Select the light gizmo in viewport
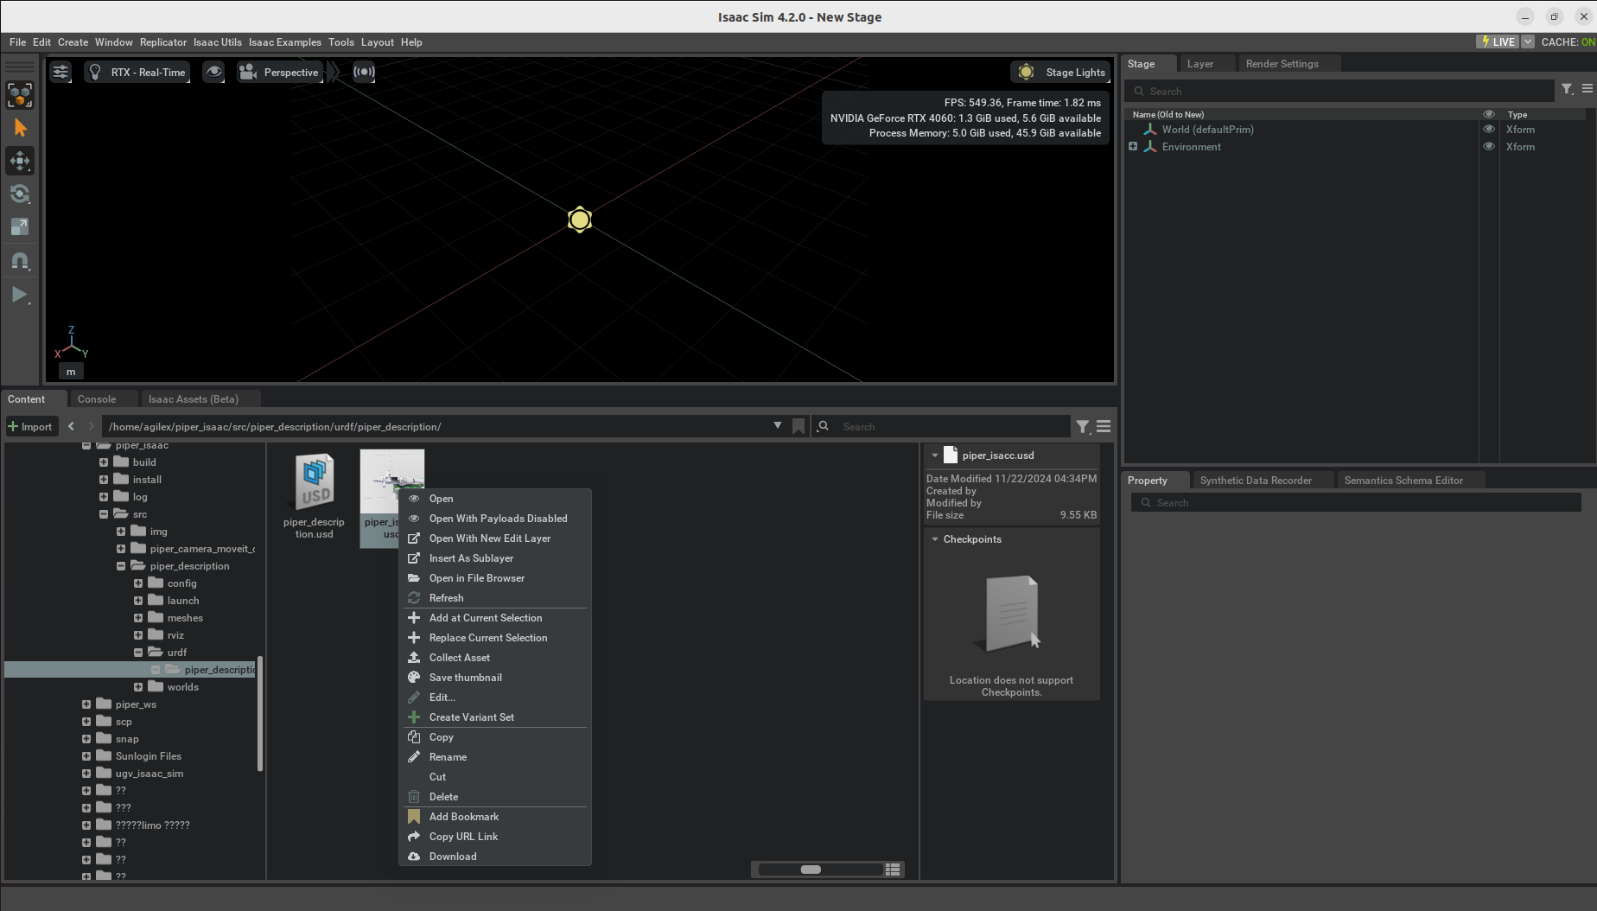1597x911 pixels. [580, 220]
